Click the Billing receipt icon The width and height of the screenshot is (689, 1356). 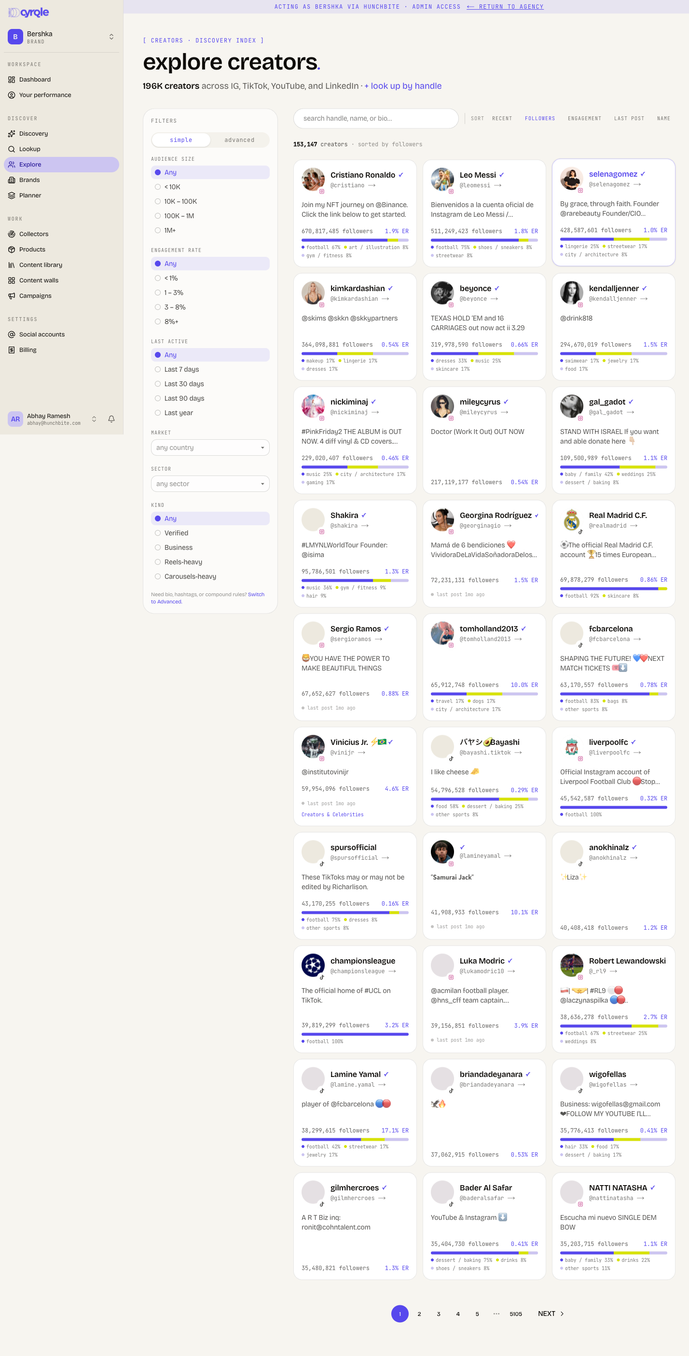[x=12, y=349]
